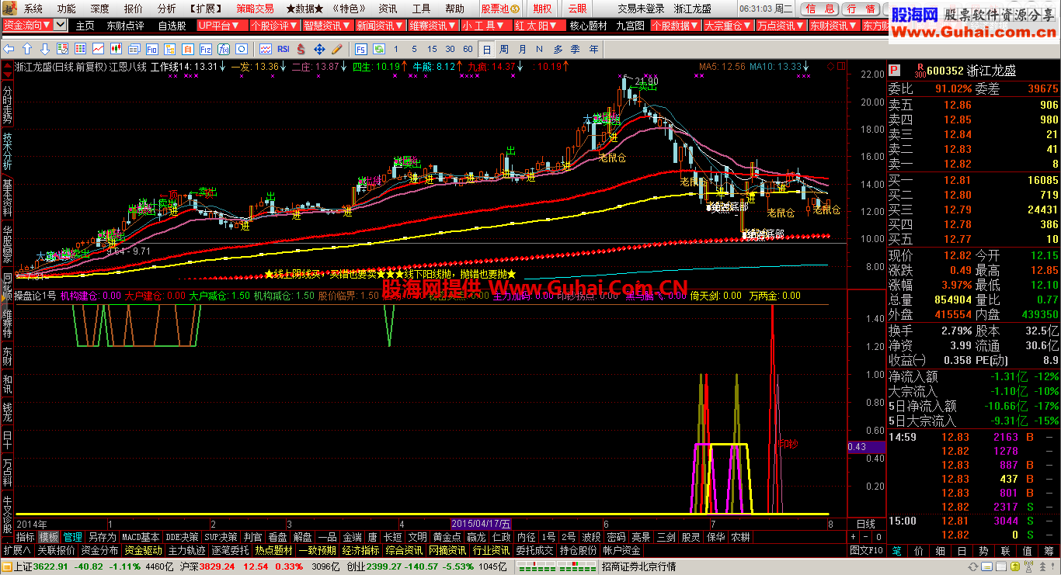This screenshot has height=575, width=1061.
Task: Click the 信息 button at top right
Action: [x=820, y=9]
